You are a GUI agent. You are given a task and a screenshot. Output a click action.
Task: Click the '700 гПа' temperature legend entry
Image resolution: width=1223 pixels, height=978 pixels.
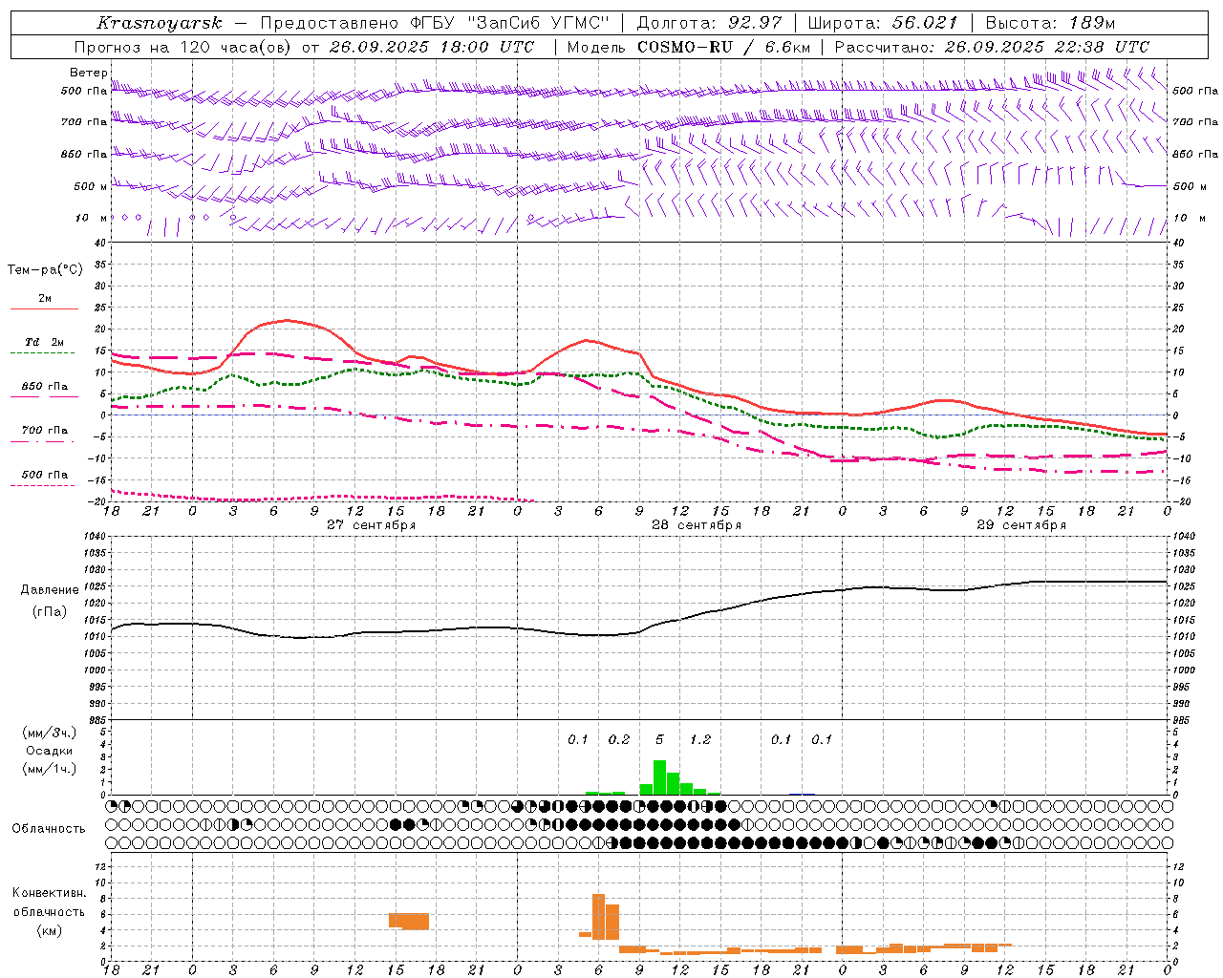[45, 431]
